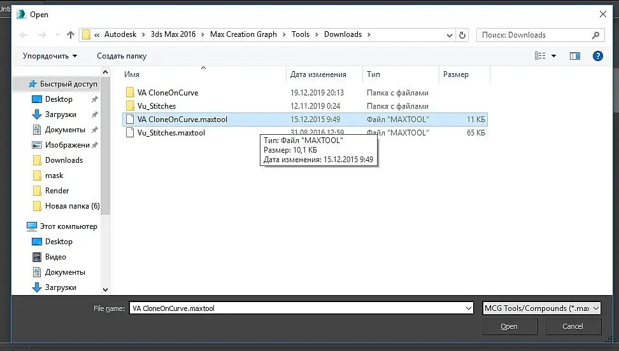This screenshot has height=351, width=619.
Task: Click the Vu_Stitches folder icon
Action: 130,106
